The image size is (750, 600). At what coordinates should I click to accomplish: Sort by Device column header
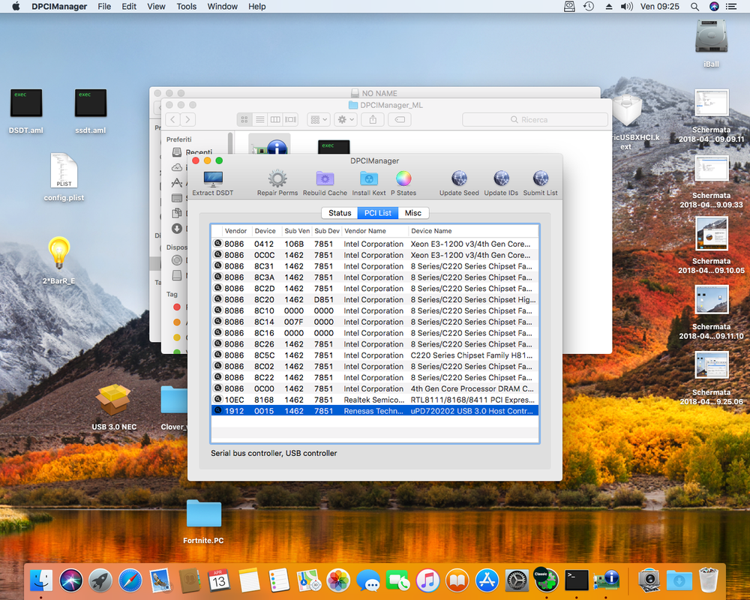(x=265, y=230)
